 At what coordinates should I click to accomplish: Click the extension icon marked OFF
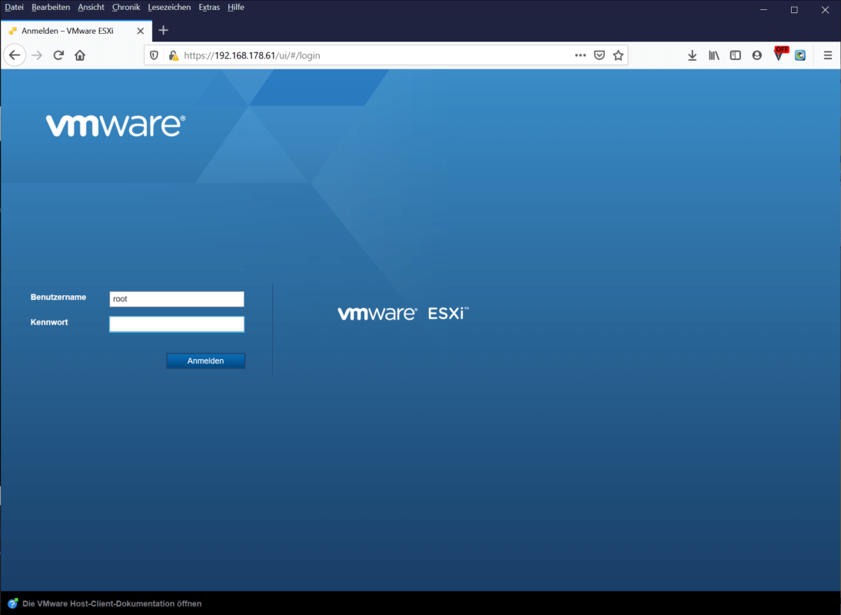point(780,55)
